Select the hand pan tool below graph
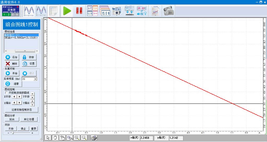267x142 pixels. click(55, 138)
